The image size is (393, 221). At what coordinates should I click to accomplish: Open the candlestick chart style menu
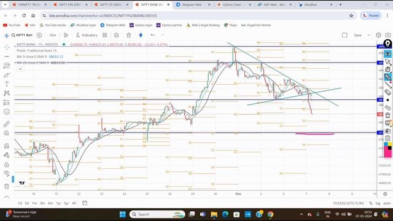(x=66, y=35)
